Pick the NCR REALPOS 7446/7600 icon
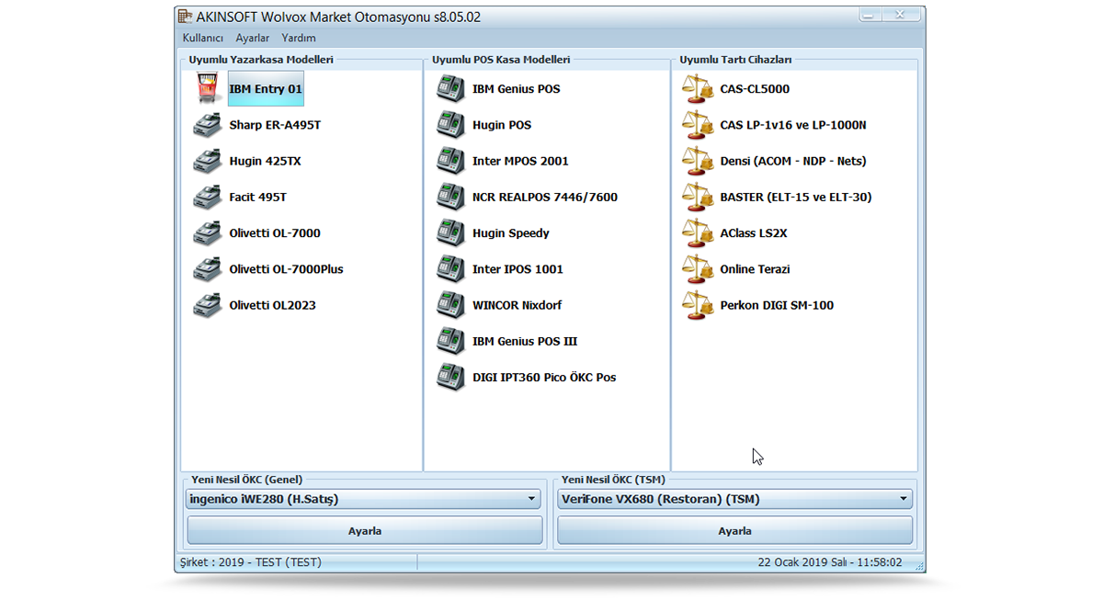The width and height of the screenshot is (1103, 600). 450,197
